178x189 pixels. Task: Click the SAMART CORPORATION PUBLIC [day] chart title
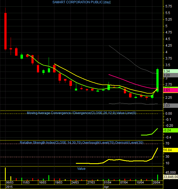point(81,2)
